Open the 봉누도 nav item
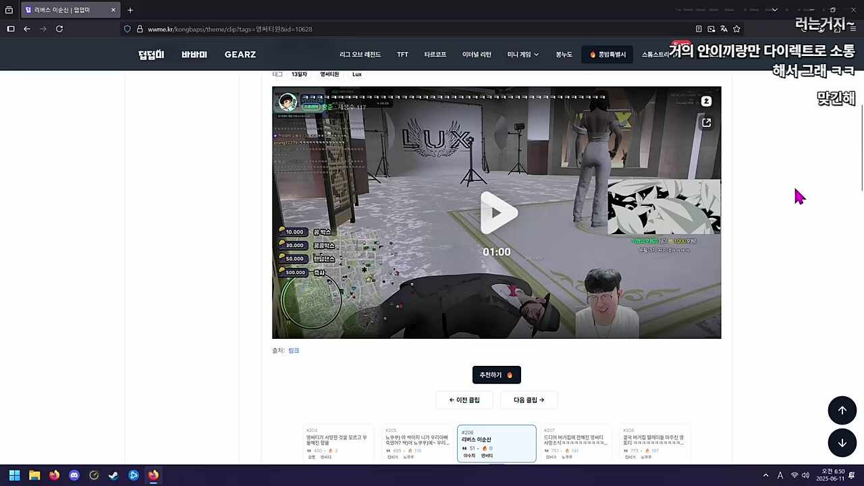The image size is (864, 486). [x=564, y=55]
